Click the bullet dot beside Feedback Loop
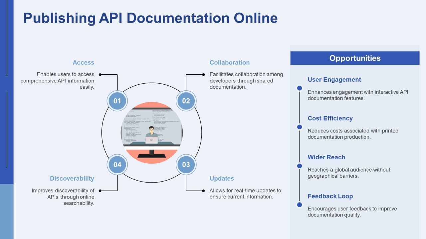 pyautogui.click(x=300, y=204)
